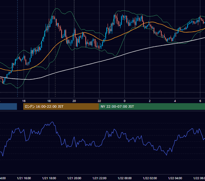
Task: Click the "1/21 22:00" label on the lower axis
Action: click(99, 178)
